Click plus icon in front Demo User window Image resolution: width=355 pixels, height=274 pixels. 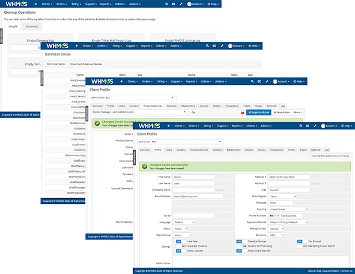(x=169, y=125)
